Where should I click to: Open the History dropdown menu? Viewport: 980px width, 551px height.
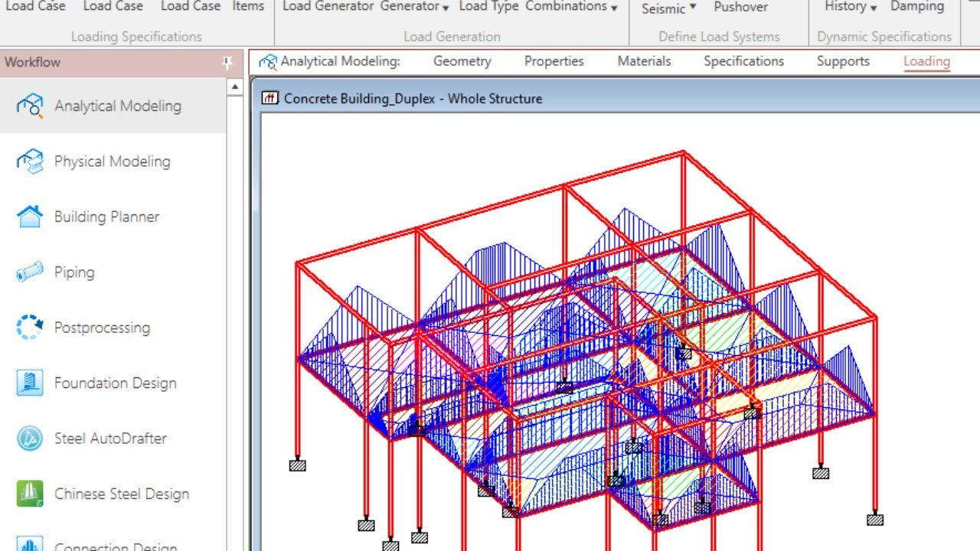pyautogui.click(x=850, y=7)
